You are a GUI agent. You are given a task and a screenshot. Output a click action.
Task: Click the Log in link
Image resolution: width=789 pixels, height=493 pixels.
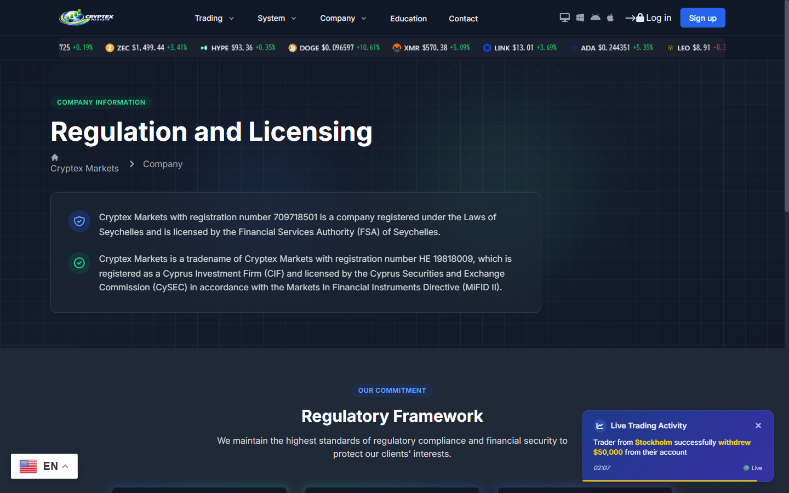(648, 18)
